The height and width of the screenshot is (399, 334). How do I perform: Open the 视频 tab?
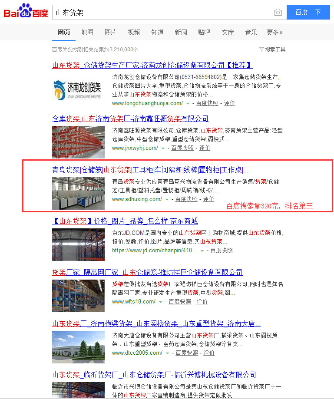pyautogui.click(x=134, y=32)
